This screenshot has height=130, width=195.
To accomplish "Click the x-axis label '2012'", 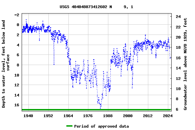I will pos(148,116).
